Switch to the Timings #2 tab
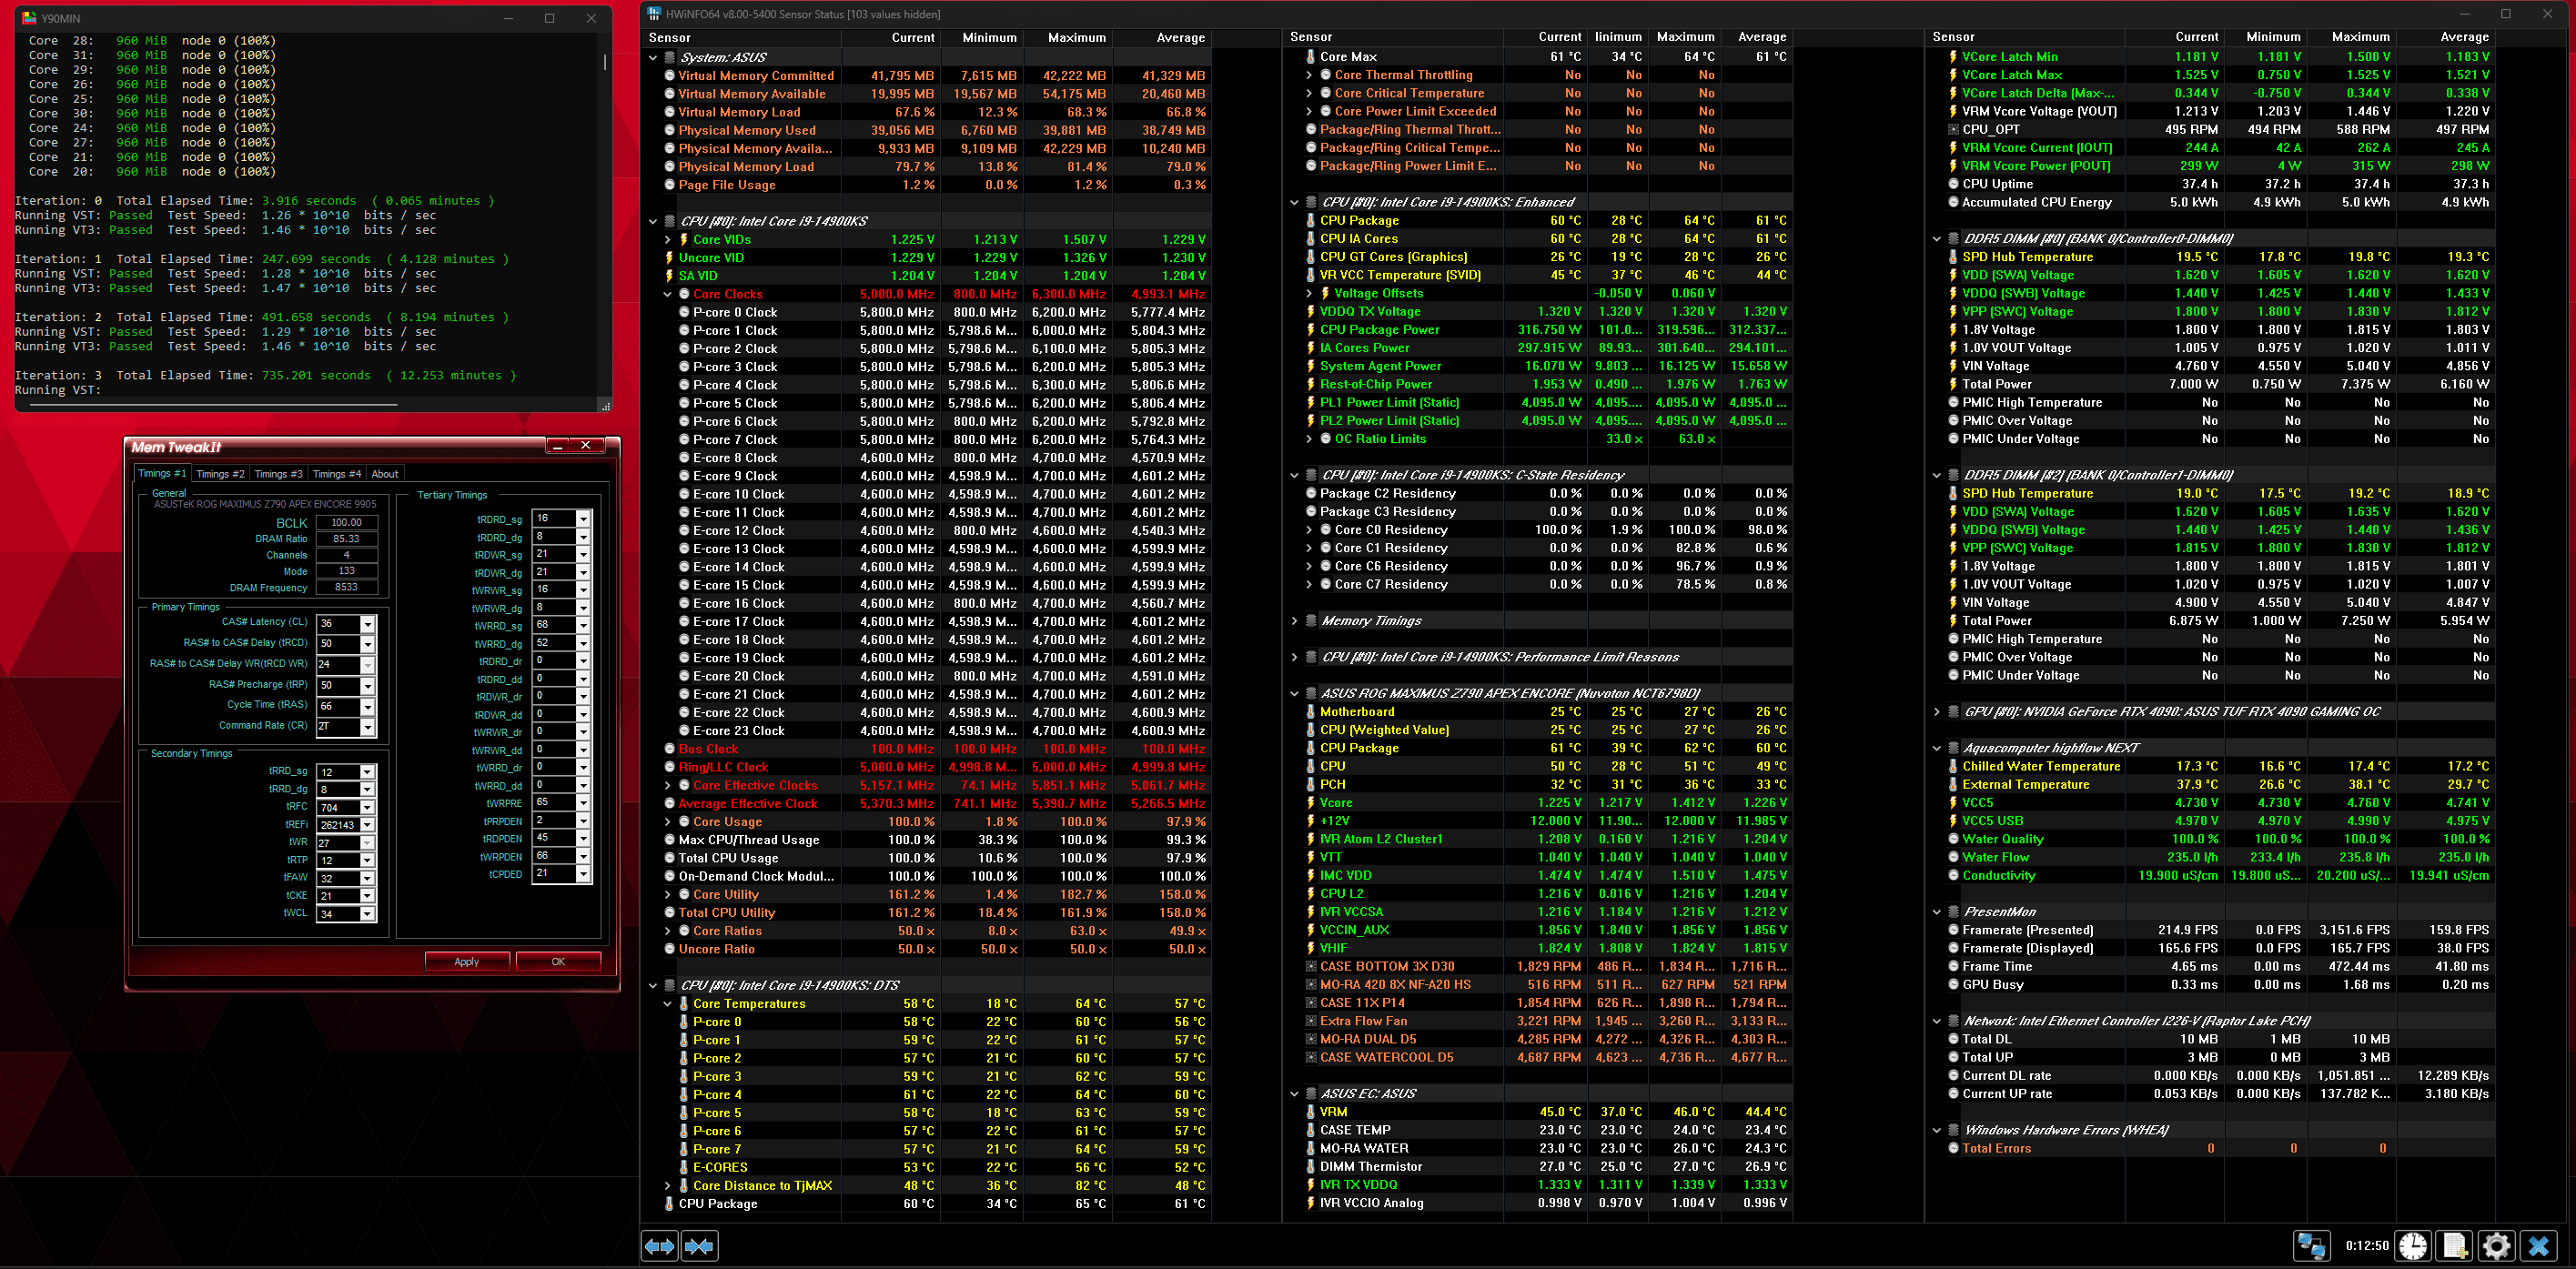Screen dimensions: 2576x1269 [x=220, y=474]
